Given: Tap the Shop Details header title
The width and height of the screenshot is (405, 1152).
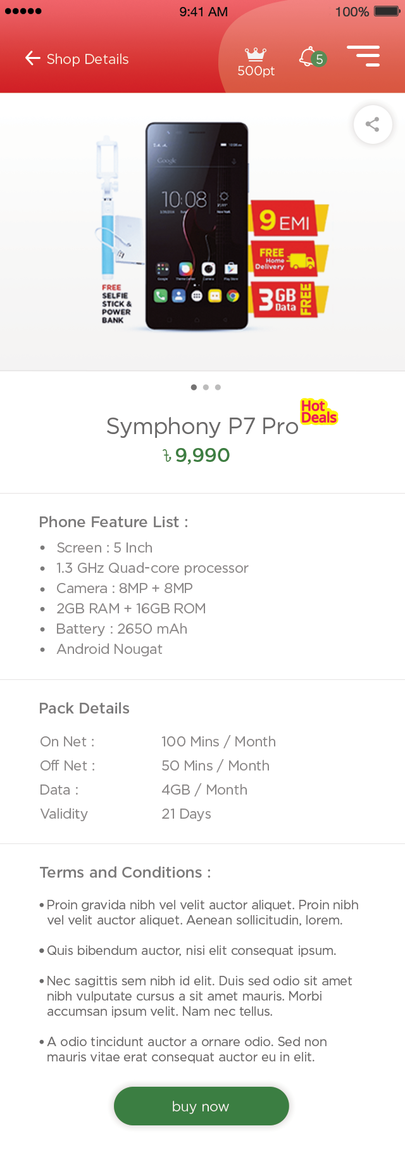Looking at the screenshot, I should [x=87, y=59].
